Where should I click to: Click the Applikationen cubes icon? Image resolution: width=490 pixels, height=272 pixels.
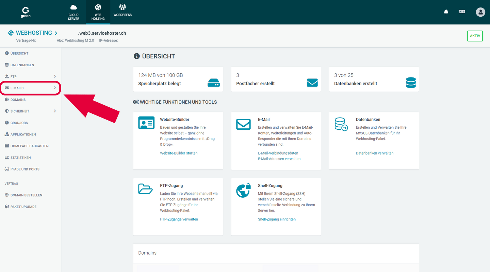click(x=7, y=134)
